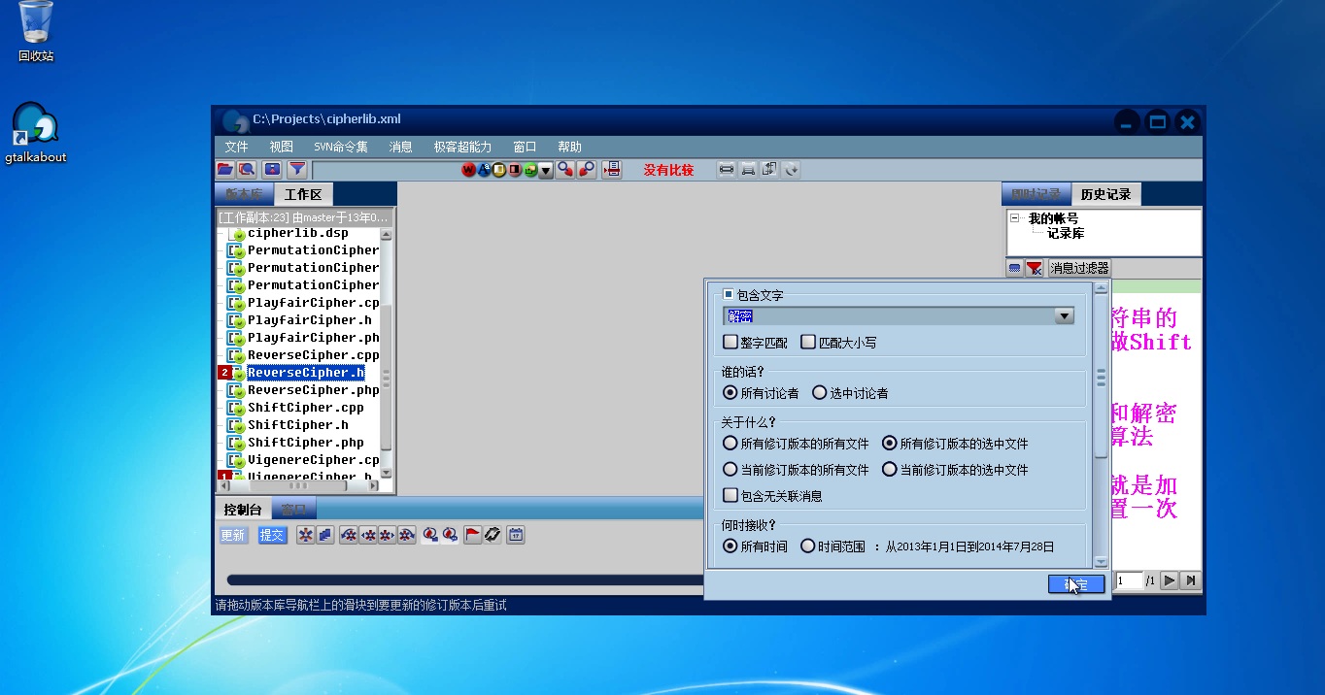Click the red funnel clear-filter icon
The image size is (1325, 695).
coord(1035,268)
